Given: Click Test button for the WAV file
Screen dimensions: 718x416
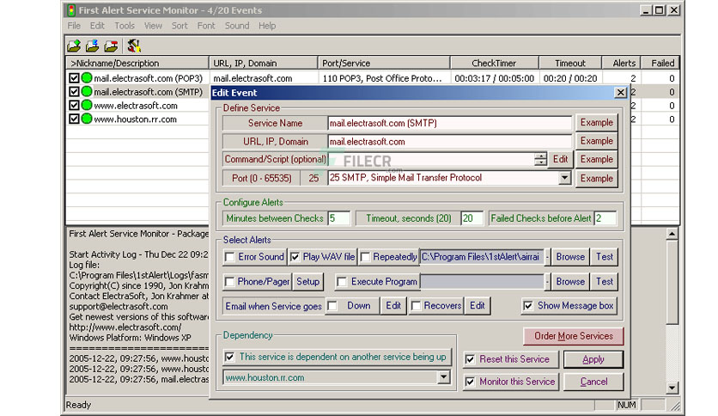Looking at the screenshot, I should pos(605,257).
